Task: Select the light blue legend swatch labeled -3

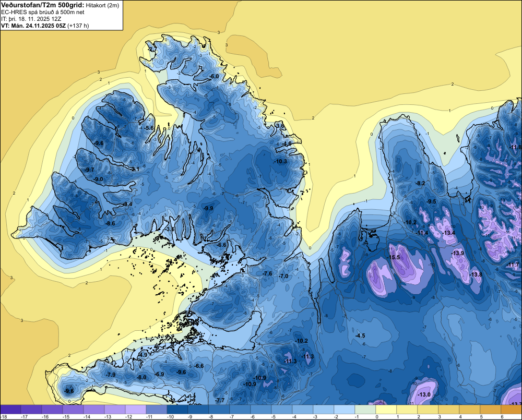Action: tap(324, 410)
